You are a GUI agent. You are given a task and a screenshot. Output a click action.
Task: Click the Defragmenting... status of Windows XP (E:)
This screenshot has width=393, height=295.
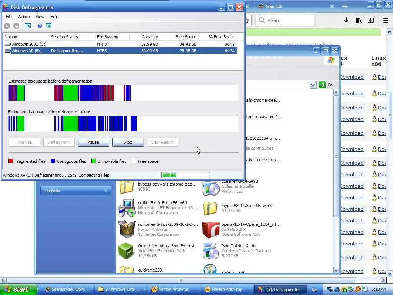pos(67,51)
